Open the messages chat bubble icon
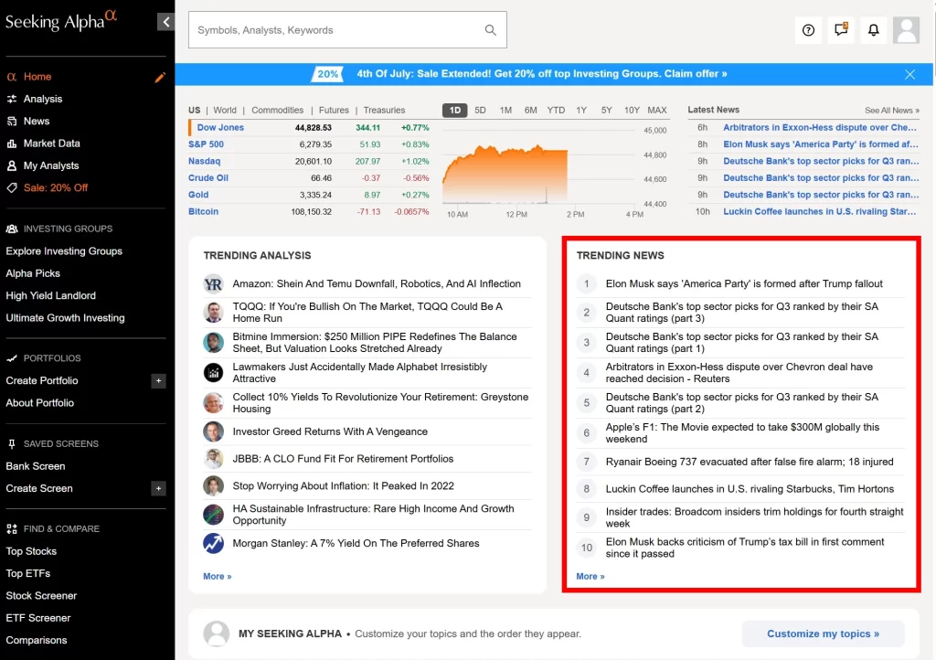This screenshot has height=660, width=936. pos(840,30)
